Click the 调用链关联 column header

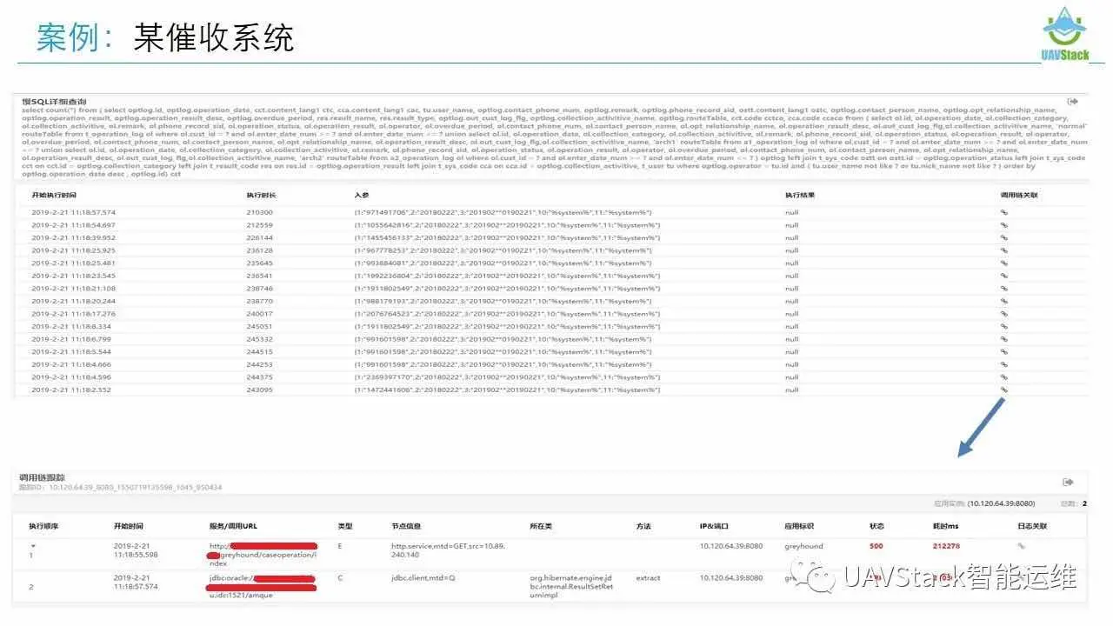(1018, 195)
